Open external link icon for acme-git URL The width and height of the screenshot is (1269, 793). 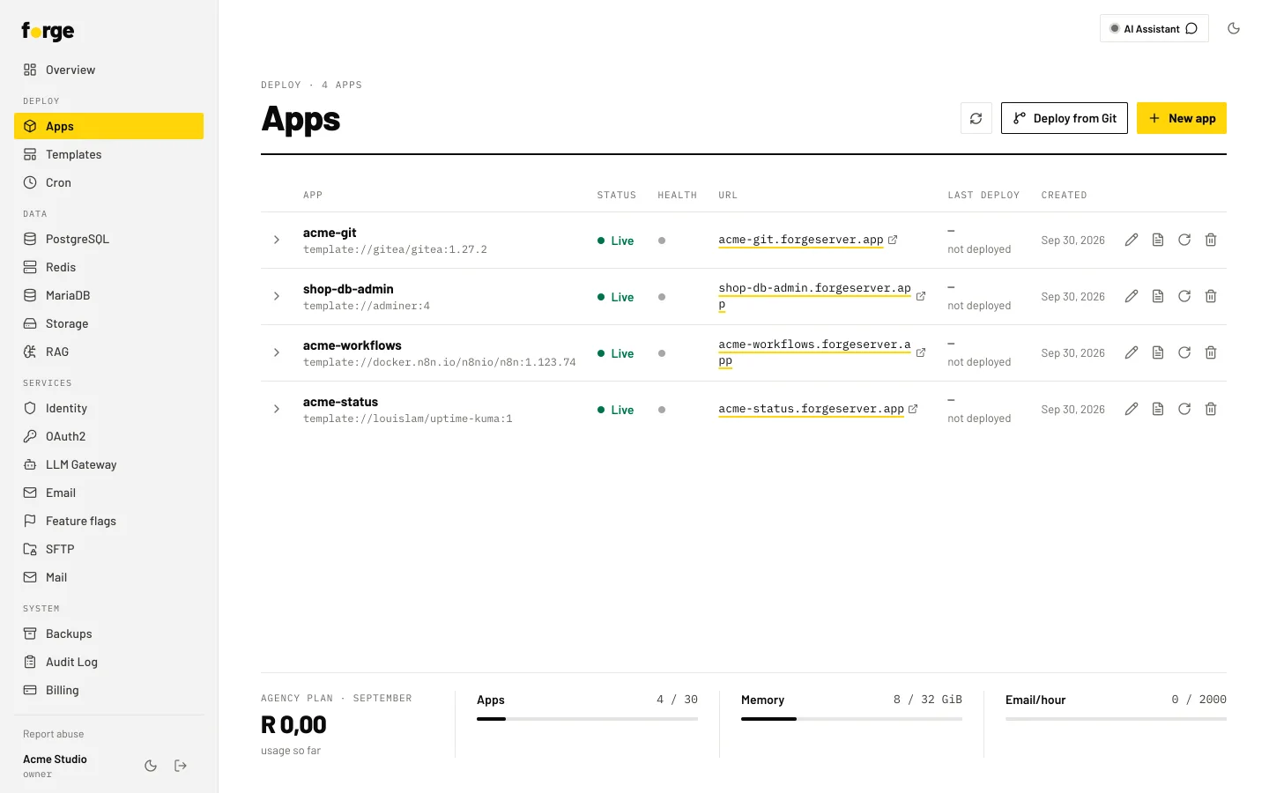click(x=893, y=240)
